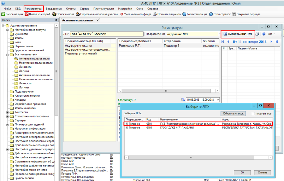Open the Ввод данных menu
The width and height of the screenshot is (284, 181).
tap(54, 9)
